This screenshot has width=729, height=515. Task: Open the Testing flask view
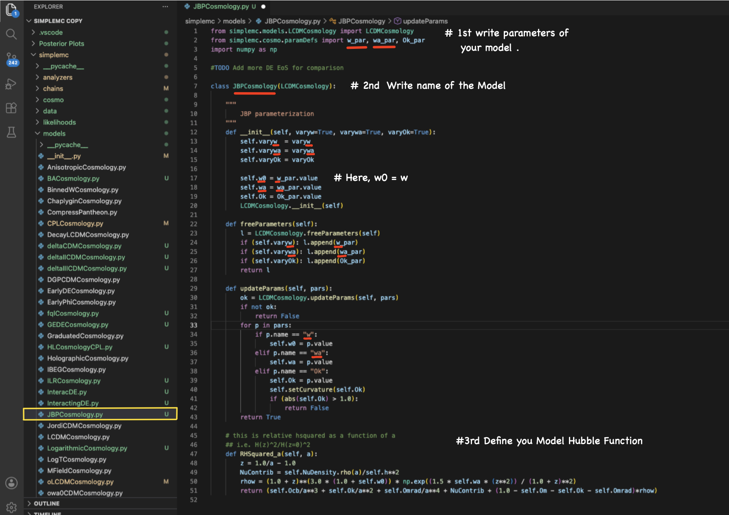point(11,132)
